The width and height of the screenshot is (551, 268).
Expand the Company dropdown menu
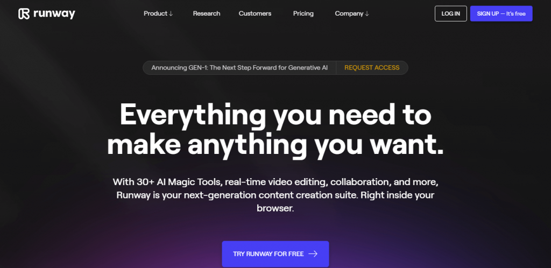[x=352, y=13]
